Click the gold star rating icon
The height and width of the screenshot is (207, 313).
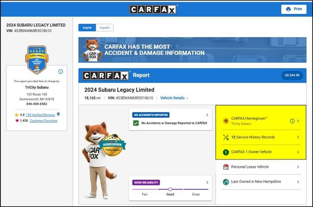17,115
